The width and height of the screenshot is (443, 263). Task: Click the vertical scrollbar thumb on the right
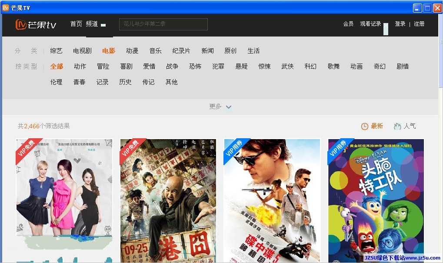click(441, 51)
